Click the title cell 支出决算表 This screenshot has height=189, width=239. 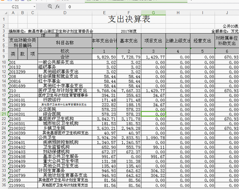point(129,19)
